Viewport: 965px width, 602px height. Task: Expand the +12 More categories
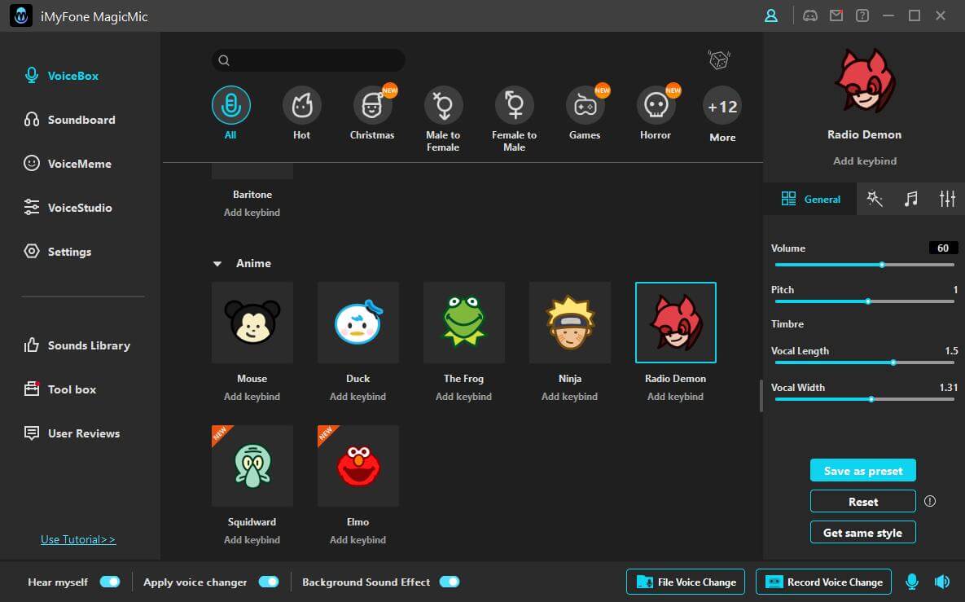722,107
